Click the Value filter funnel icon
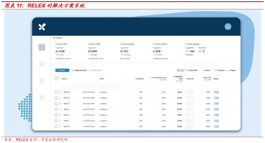 pyautogui.click(x=187, y=70)
